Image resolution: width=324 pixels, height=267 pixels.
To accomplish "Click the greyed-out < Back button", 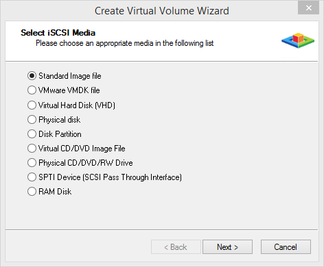I will pyautogui.click(x=176, y=247).
